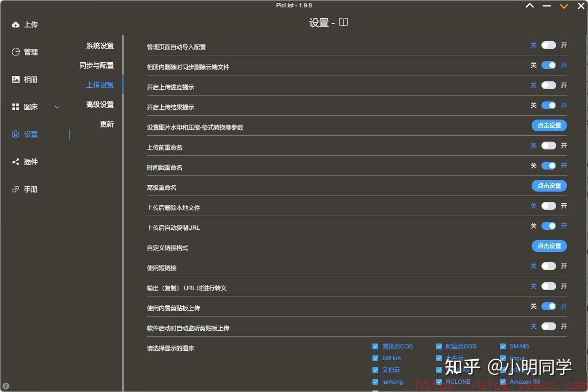Click the upload cloud icon in sidebar
The height and width of the screenshot is (392, 588).
[x=16, y=24]
